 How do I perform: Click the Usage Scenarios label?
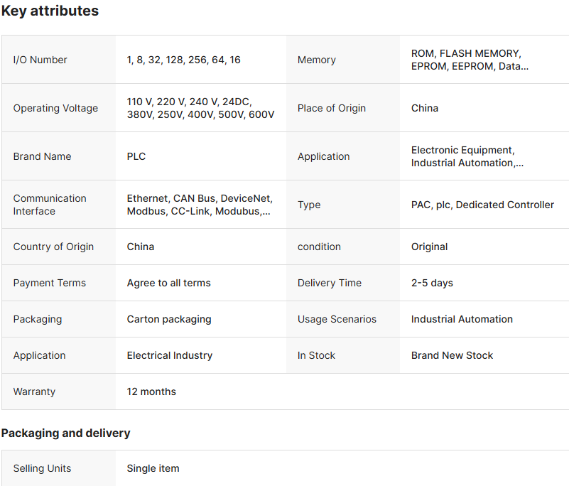pyautogui.click(x=337, y=319)
